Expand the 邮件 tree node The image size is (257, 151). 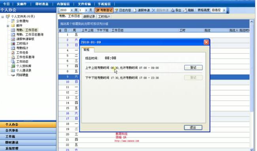[8, 26]
